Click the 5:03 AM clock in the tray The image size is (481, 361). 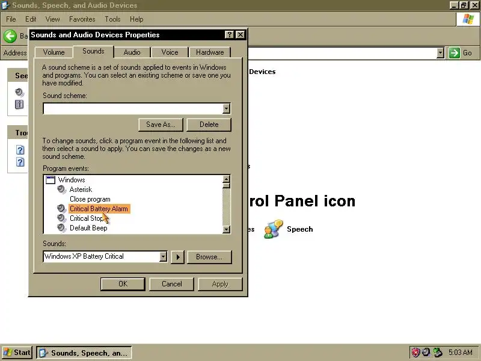point(460,353)
